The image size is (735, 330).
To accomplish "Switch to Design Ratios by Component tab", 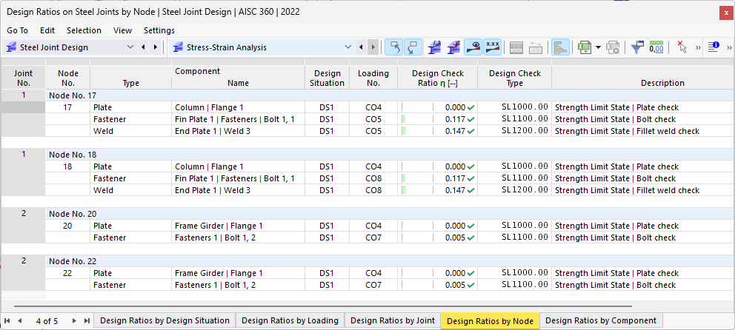I will click(x=601, y=320).
